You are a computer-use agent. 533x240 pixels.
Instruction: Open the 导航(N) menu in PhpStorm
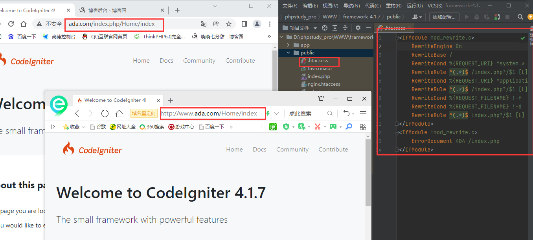pos(352,5)
